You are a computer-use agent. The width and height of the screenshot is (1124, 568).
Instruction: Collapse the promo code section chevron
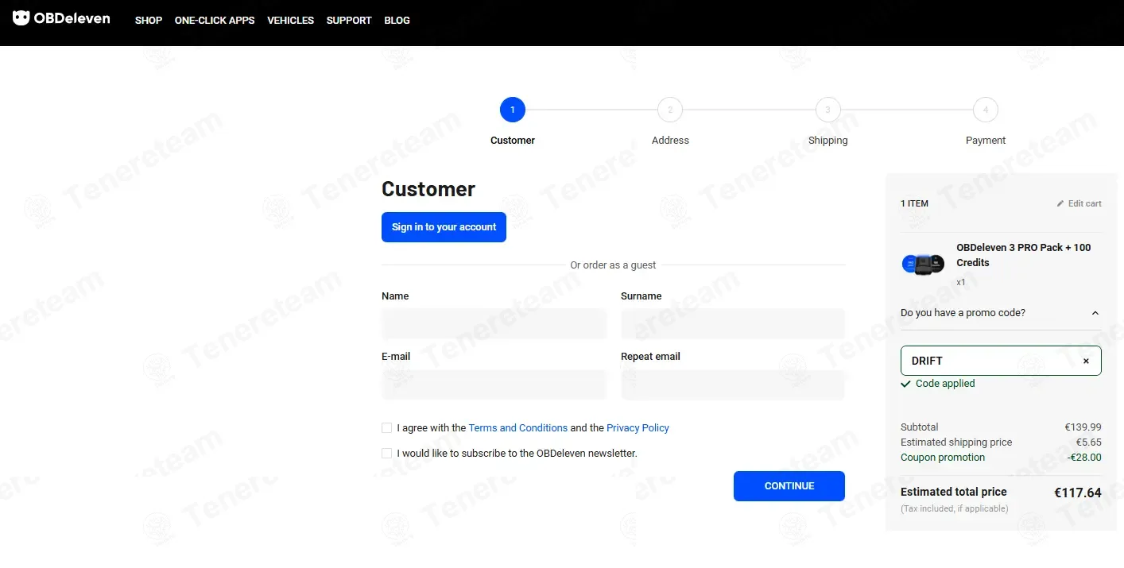click(1095, 313)
